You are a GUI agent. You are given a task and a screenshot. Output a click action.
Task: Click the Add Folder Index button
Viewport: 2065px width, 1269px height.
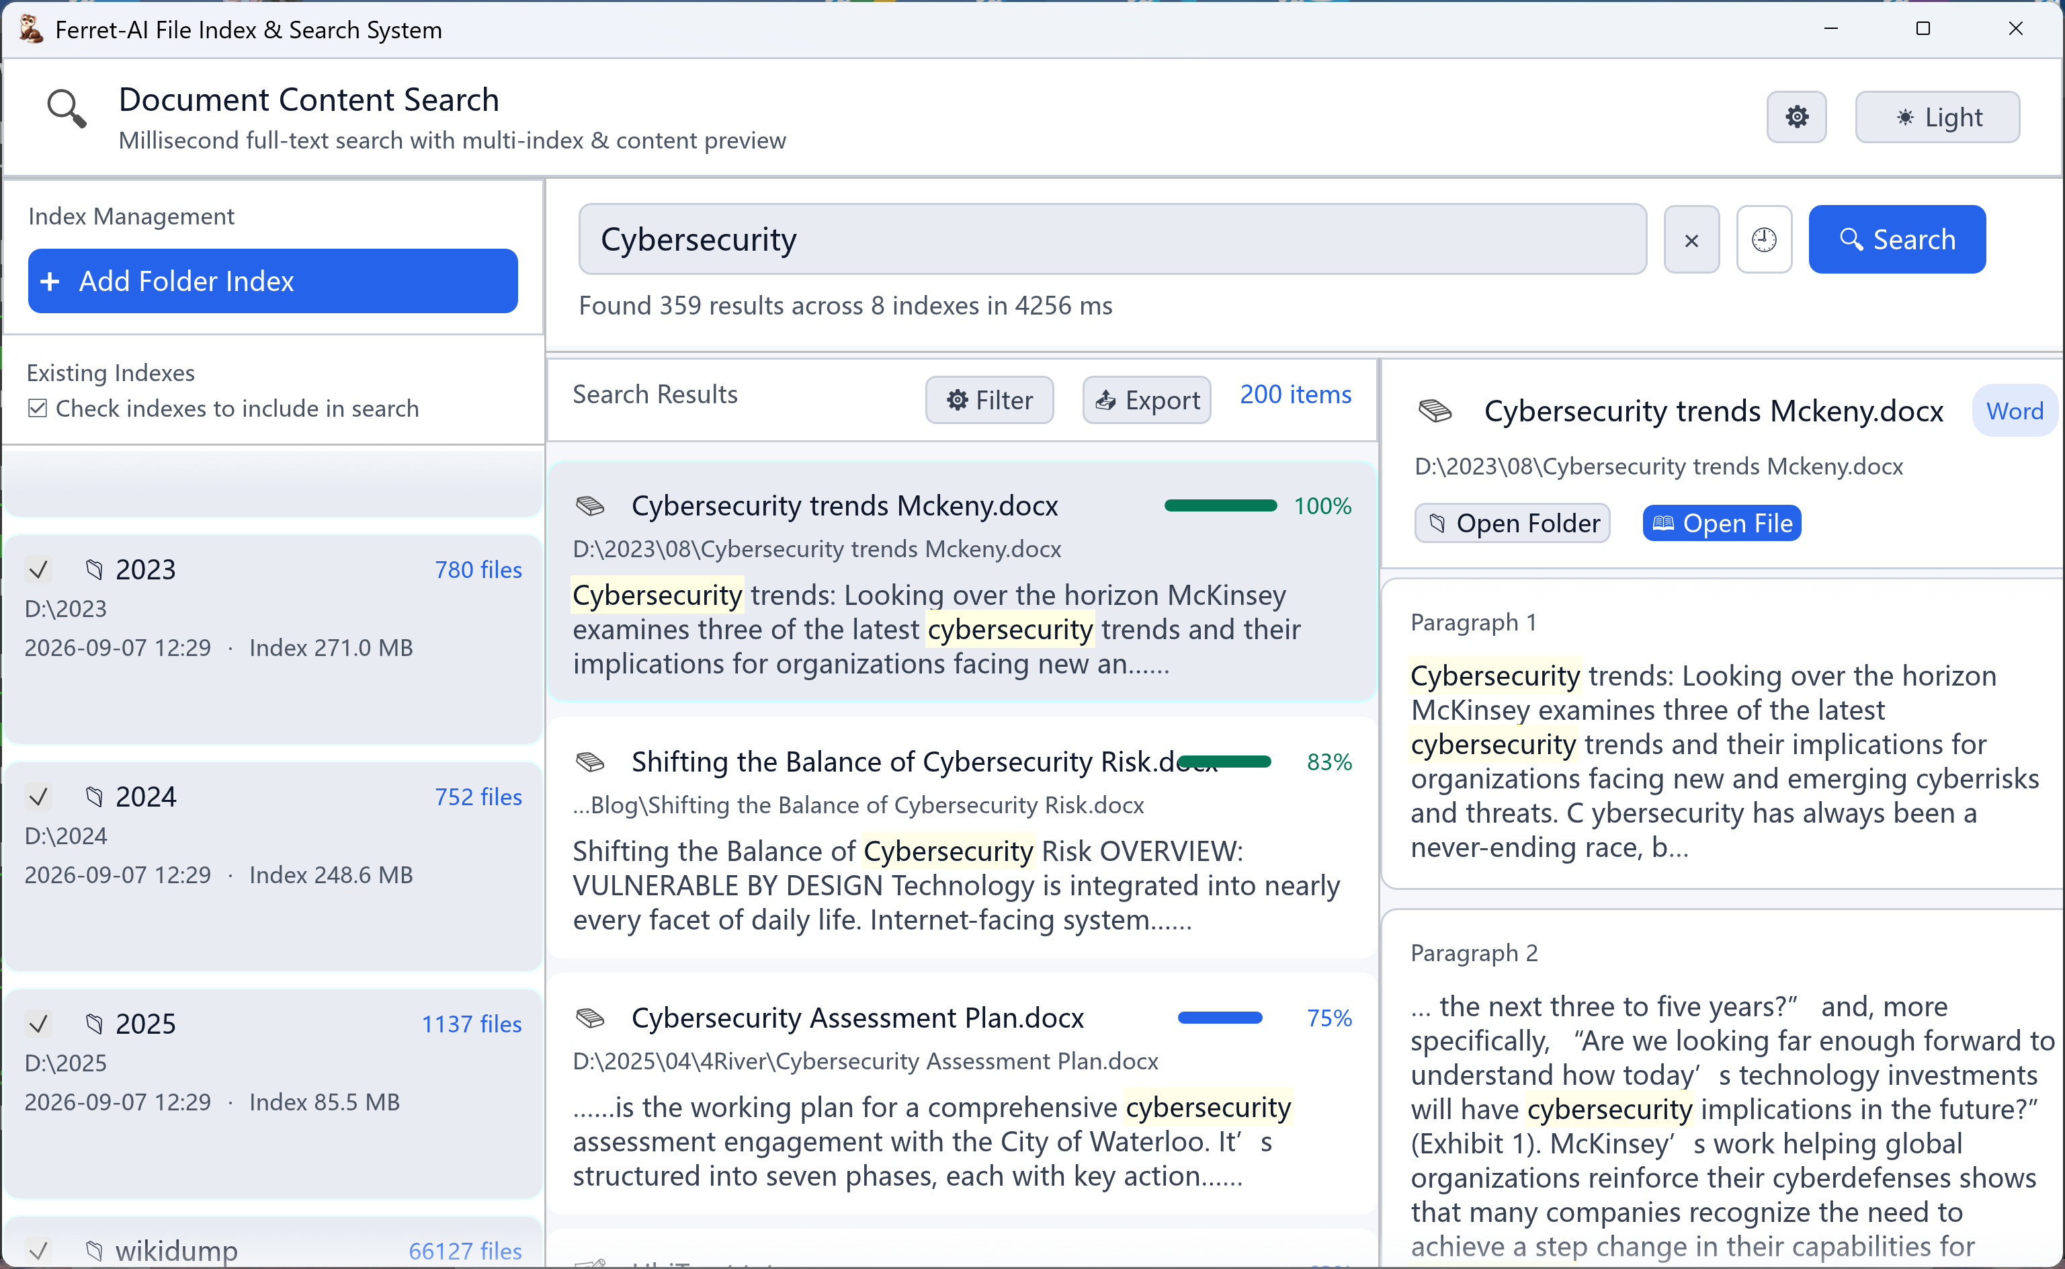click(273, 280)
